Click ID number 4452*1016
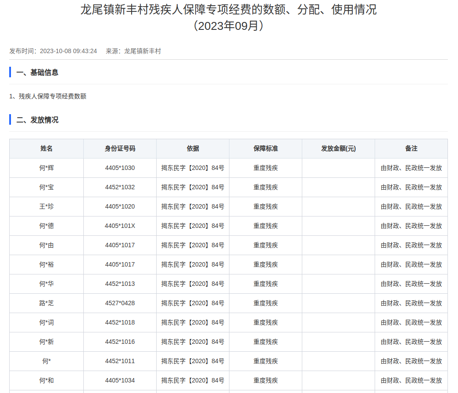The width and height of the screenshot is (458, 393). [x=120, y=342]
